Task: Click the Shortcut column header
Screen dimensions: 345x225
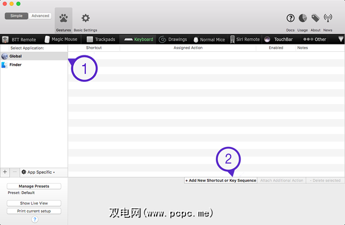Action: tap(94, 48)
